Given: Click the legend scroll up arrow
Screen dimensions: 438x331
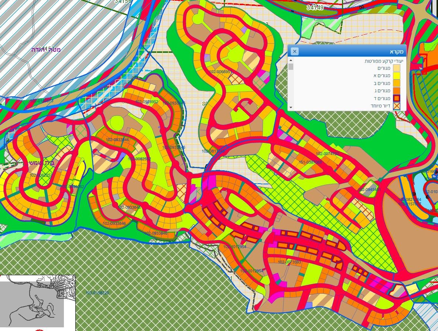Looking at the screenshot, I should tap(291, 60).
